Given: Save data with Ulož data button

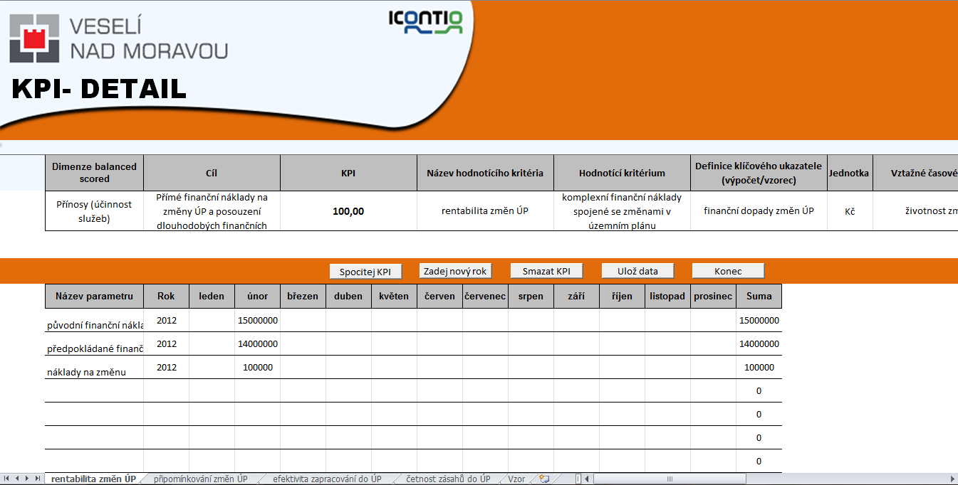Looking at the screenshot, I should (637, 271).
